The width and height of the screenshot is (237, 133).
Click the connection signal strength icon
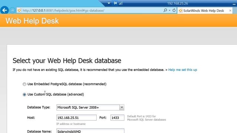(x=121, y=3)
